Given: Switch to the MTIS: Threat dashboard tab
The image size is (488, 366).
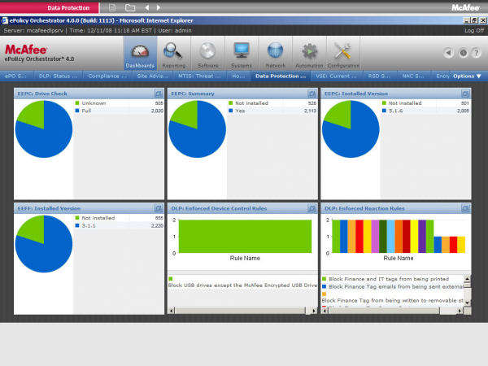Looking at the screenshot, I should coord(199,76).
